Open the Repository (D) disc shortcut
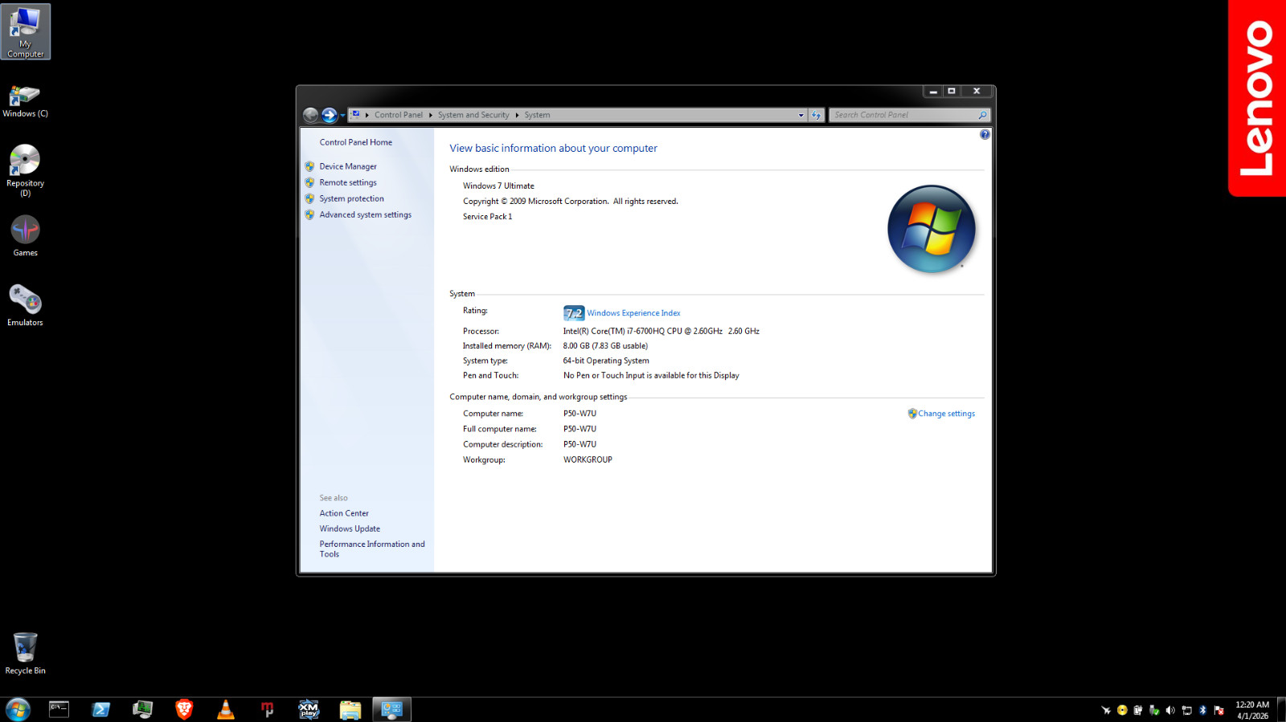The width and height of the screenshot is (1286, 722). point(25,170)
